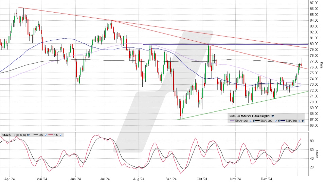Click the Okt '24 date label
The image size is (326, 183).
202,179
